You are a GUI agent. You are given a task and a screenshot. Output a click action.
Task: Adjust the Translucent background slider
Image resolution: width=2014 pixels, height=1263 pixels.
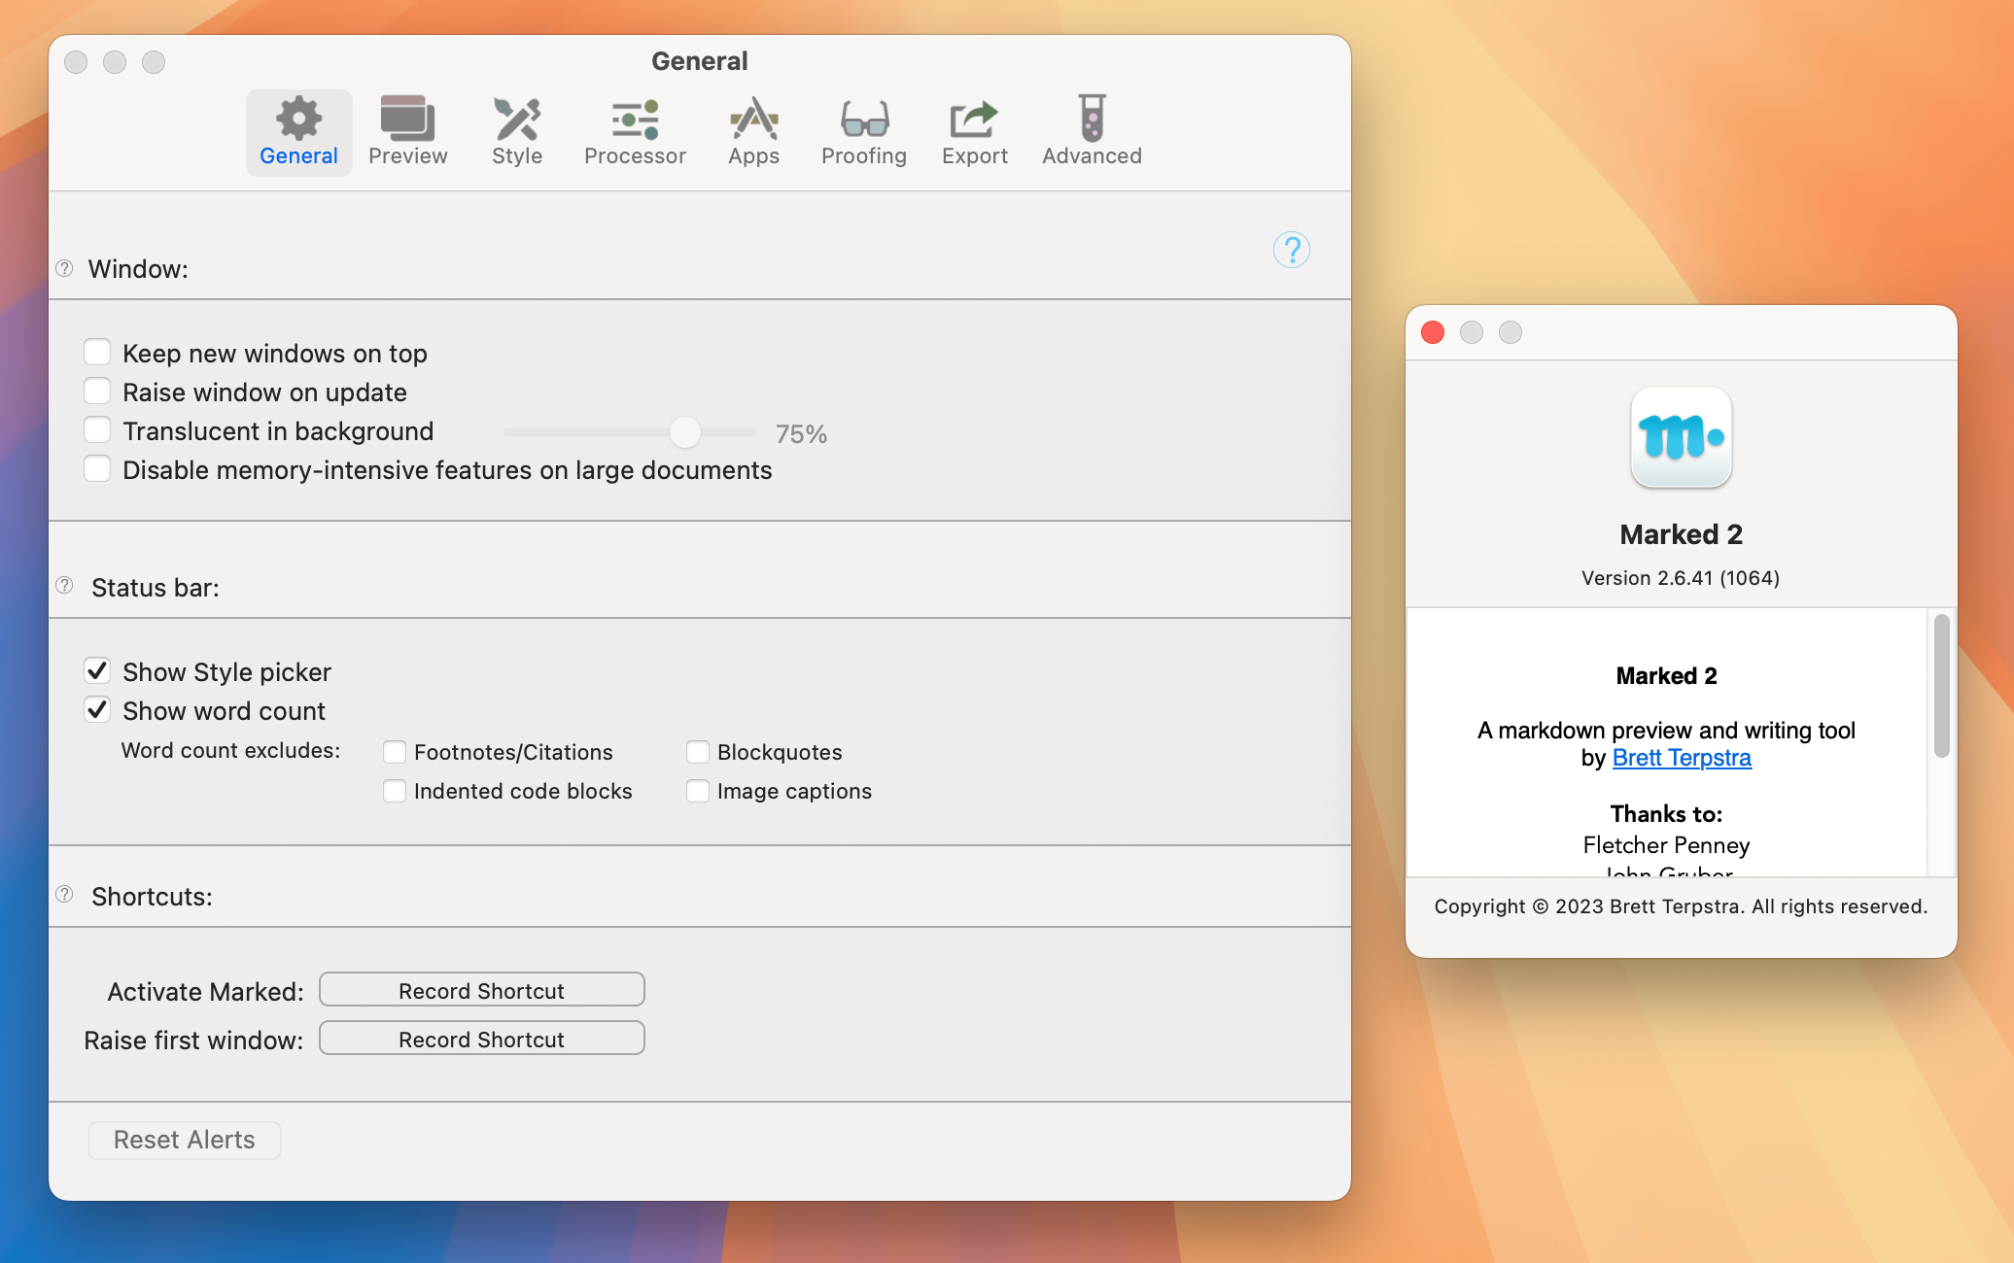684,432
